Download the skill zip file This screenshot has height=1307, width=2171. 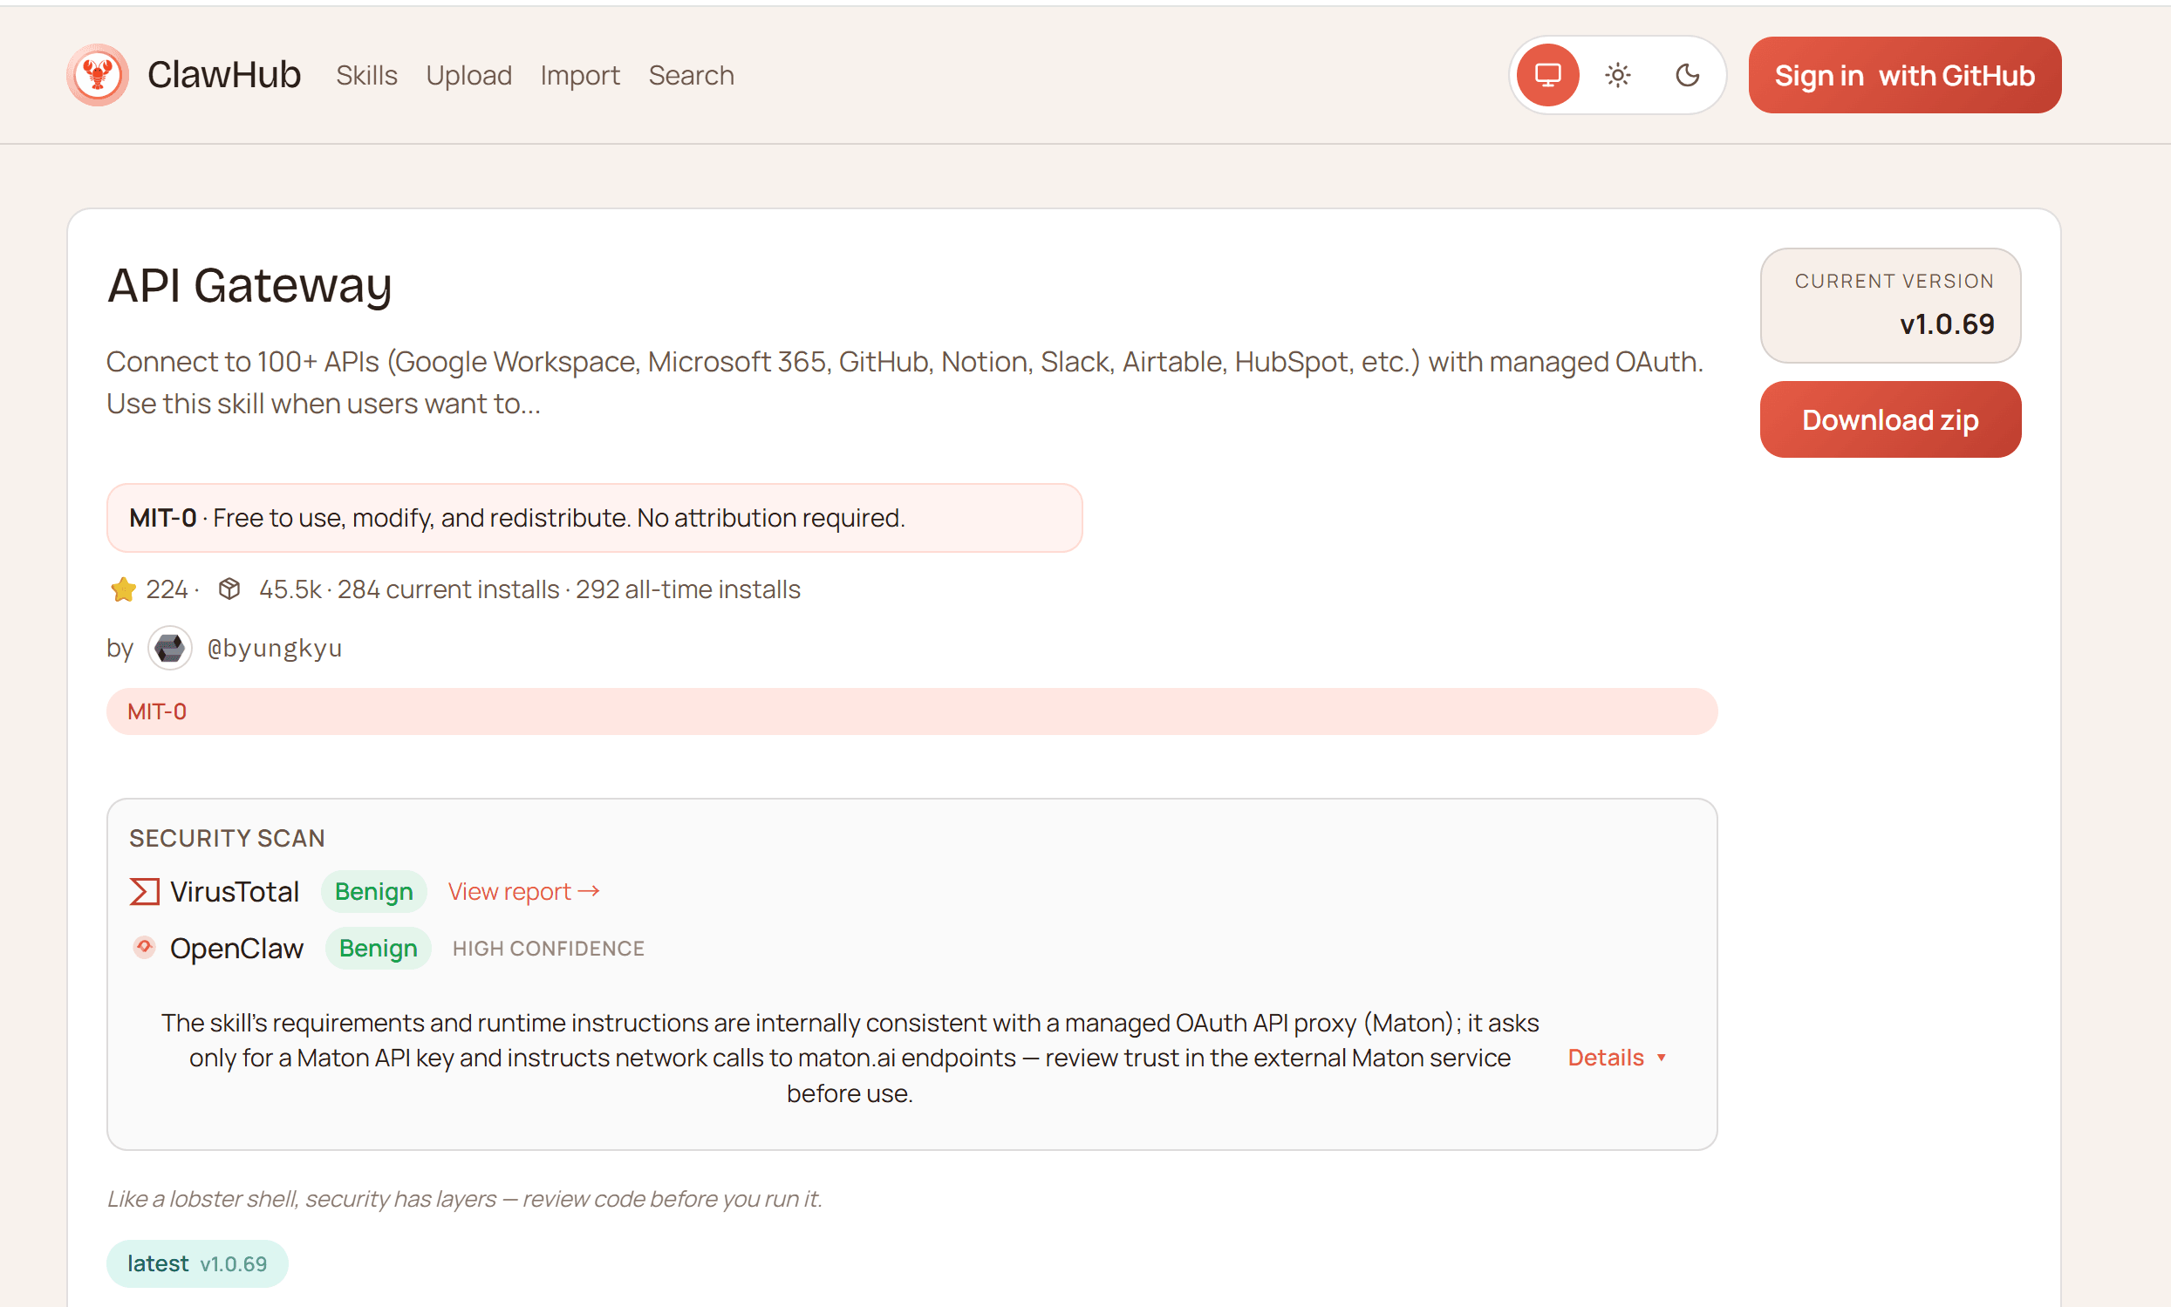pos(1890,419)
